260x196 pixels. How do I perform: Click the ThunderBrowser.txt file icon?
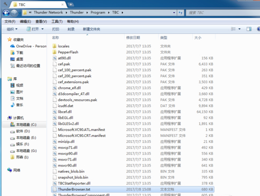[55, 189]
